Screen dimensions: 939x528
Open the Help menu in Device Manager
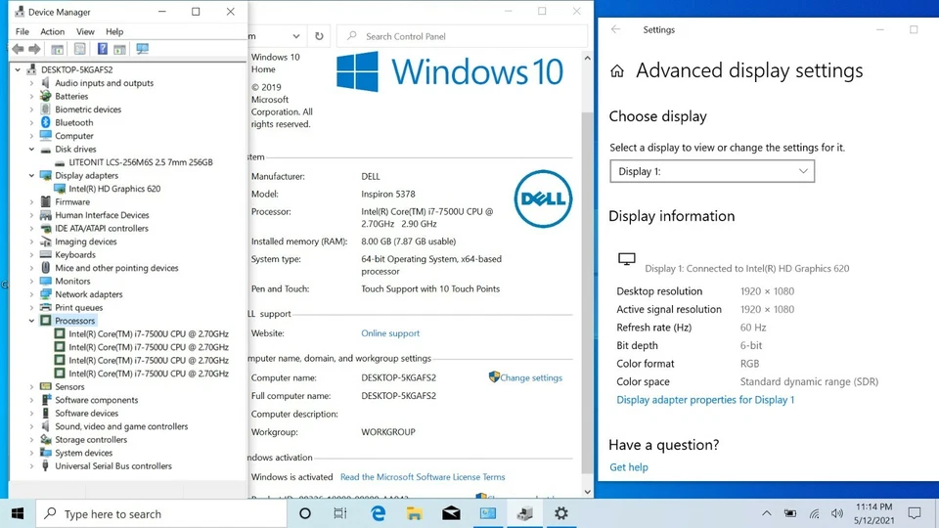(x=114, y=31)
